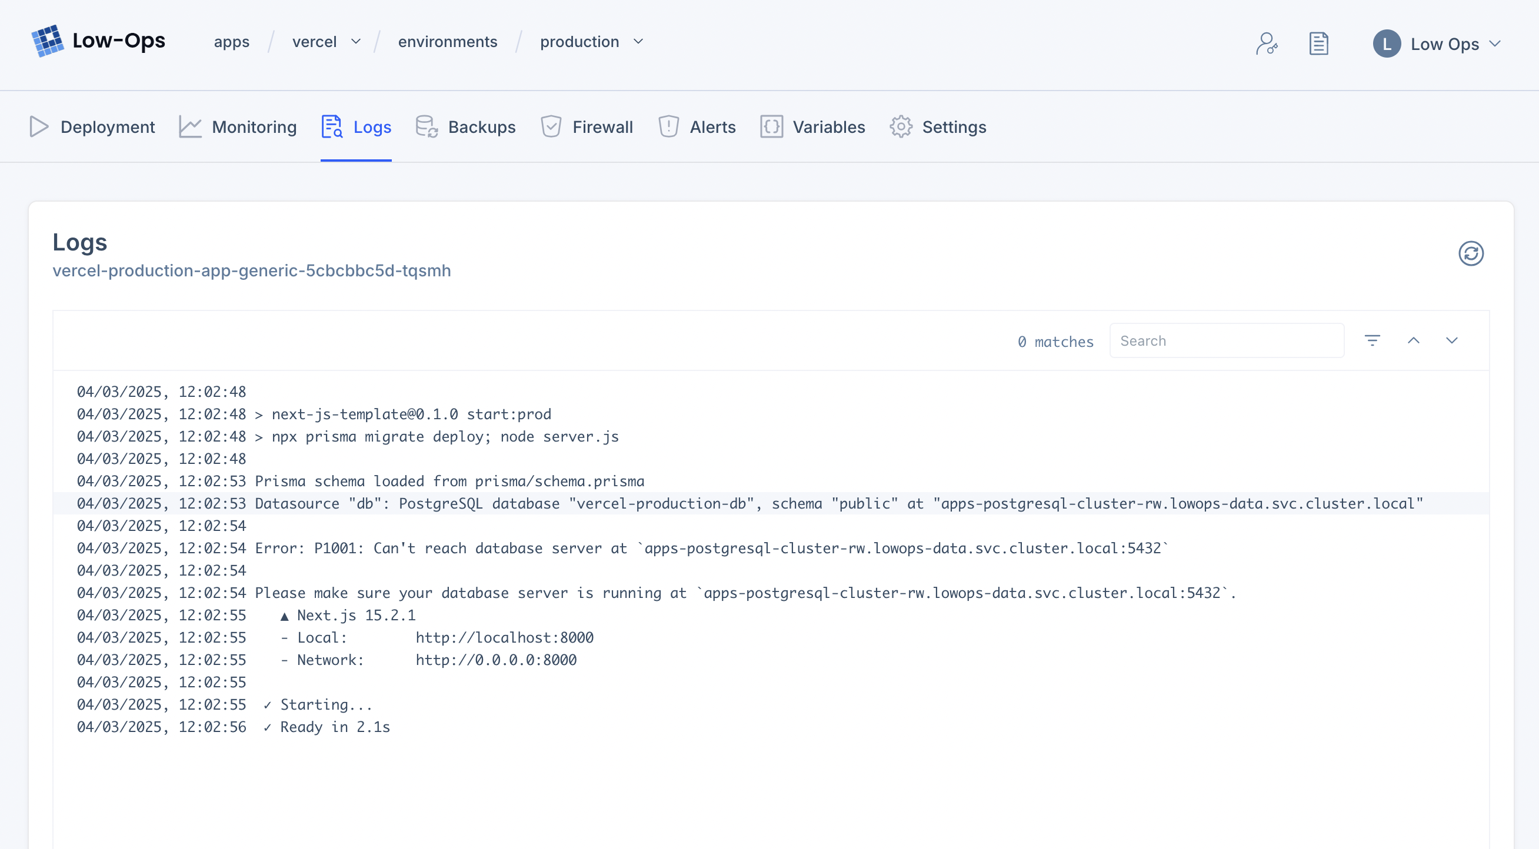Select the Logs tab label

click(x=372, y=127)
